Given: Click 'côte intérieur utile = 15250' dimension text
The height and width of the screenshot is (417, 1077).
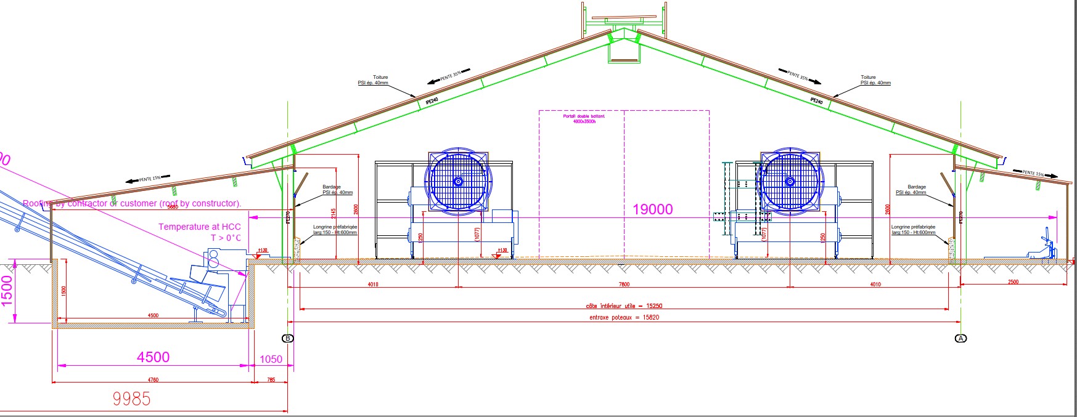Looking at the screenshot, I should point(624,306).
